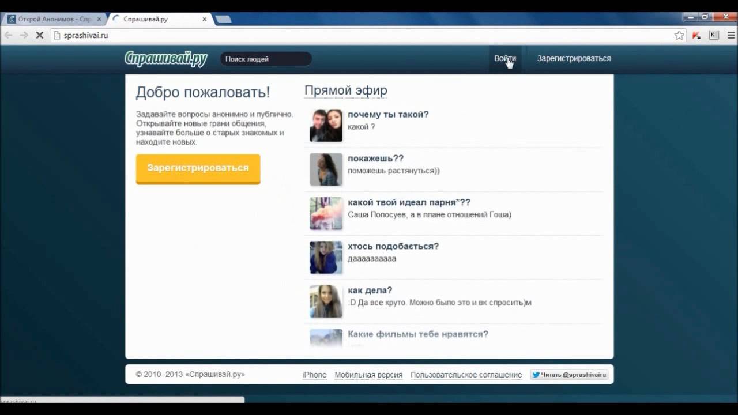Open avatar next to "как дела?"
The height and width of the screenshot is (415, 738).
coord(326,301)
